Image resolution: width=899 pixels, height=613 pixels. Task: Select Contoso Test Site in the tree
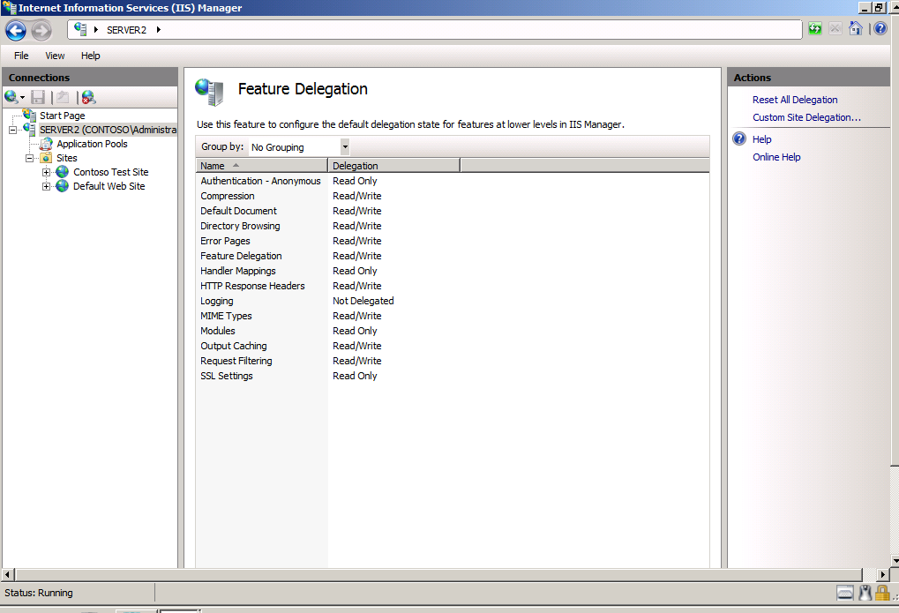[x=110, y=172]
